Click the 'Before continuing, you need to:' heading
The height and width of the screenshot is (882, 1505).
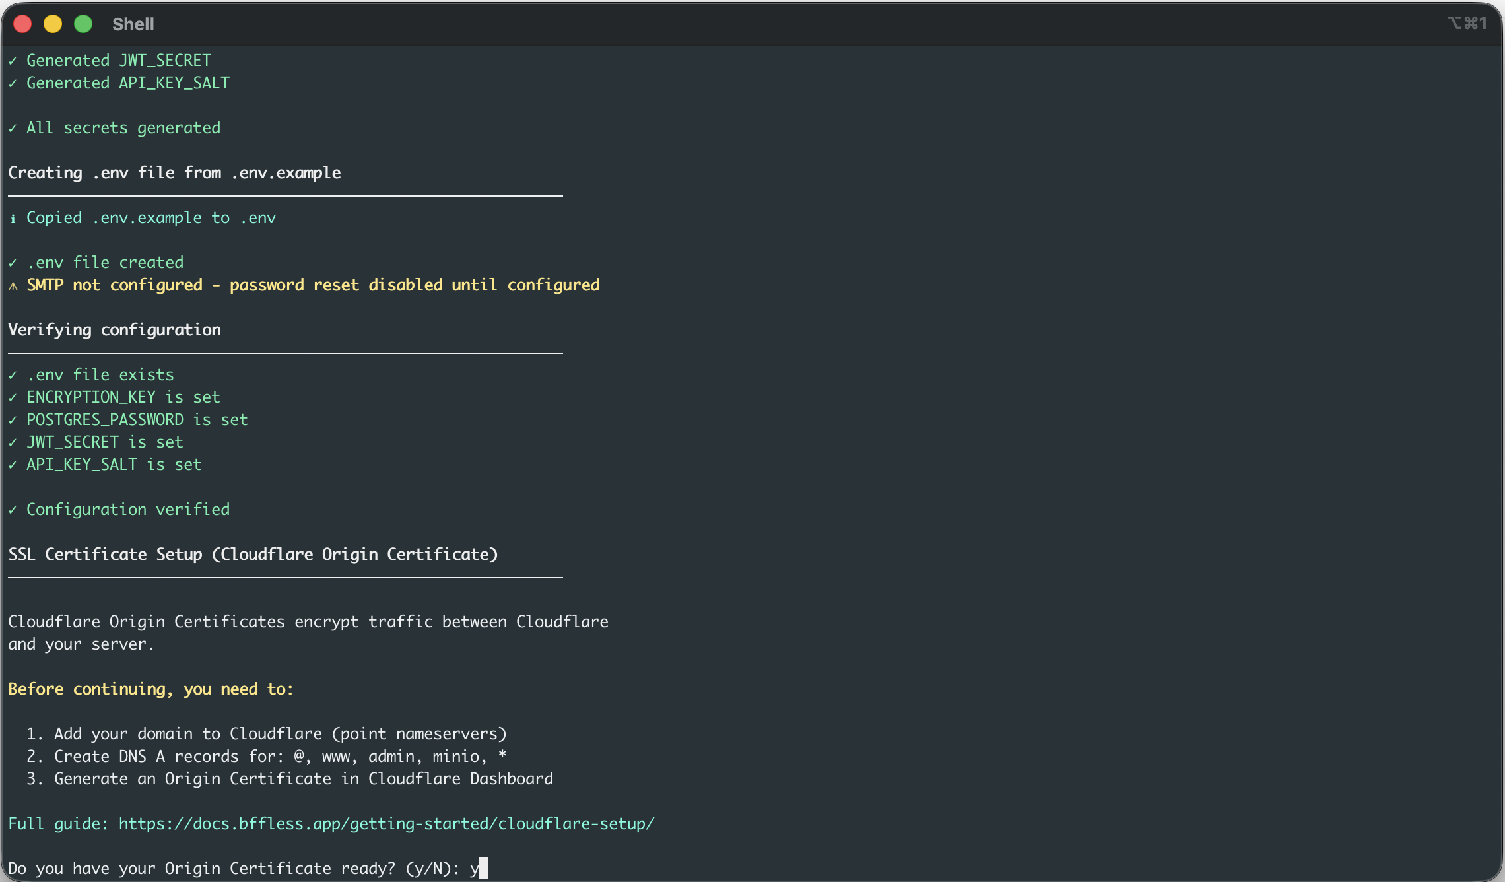(x=150, y=689)
